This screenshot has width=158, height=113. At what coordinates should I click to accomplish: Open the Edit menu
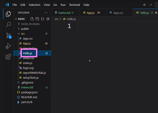click(x=23, y=5)
